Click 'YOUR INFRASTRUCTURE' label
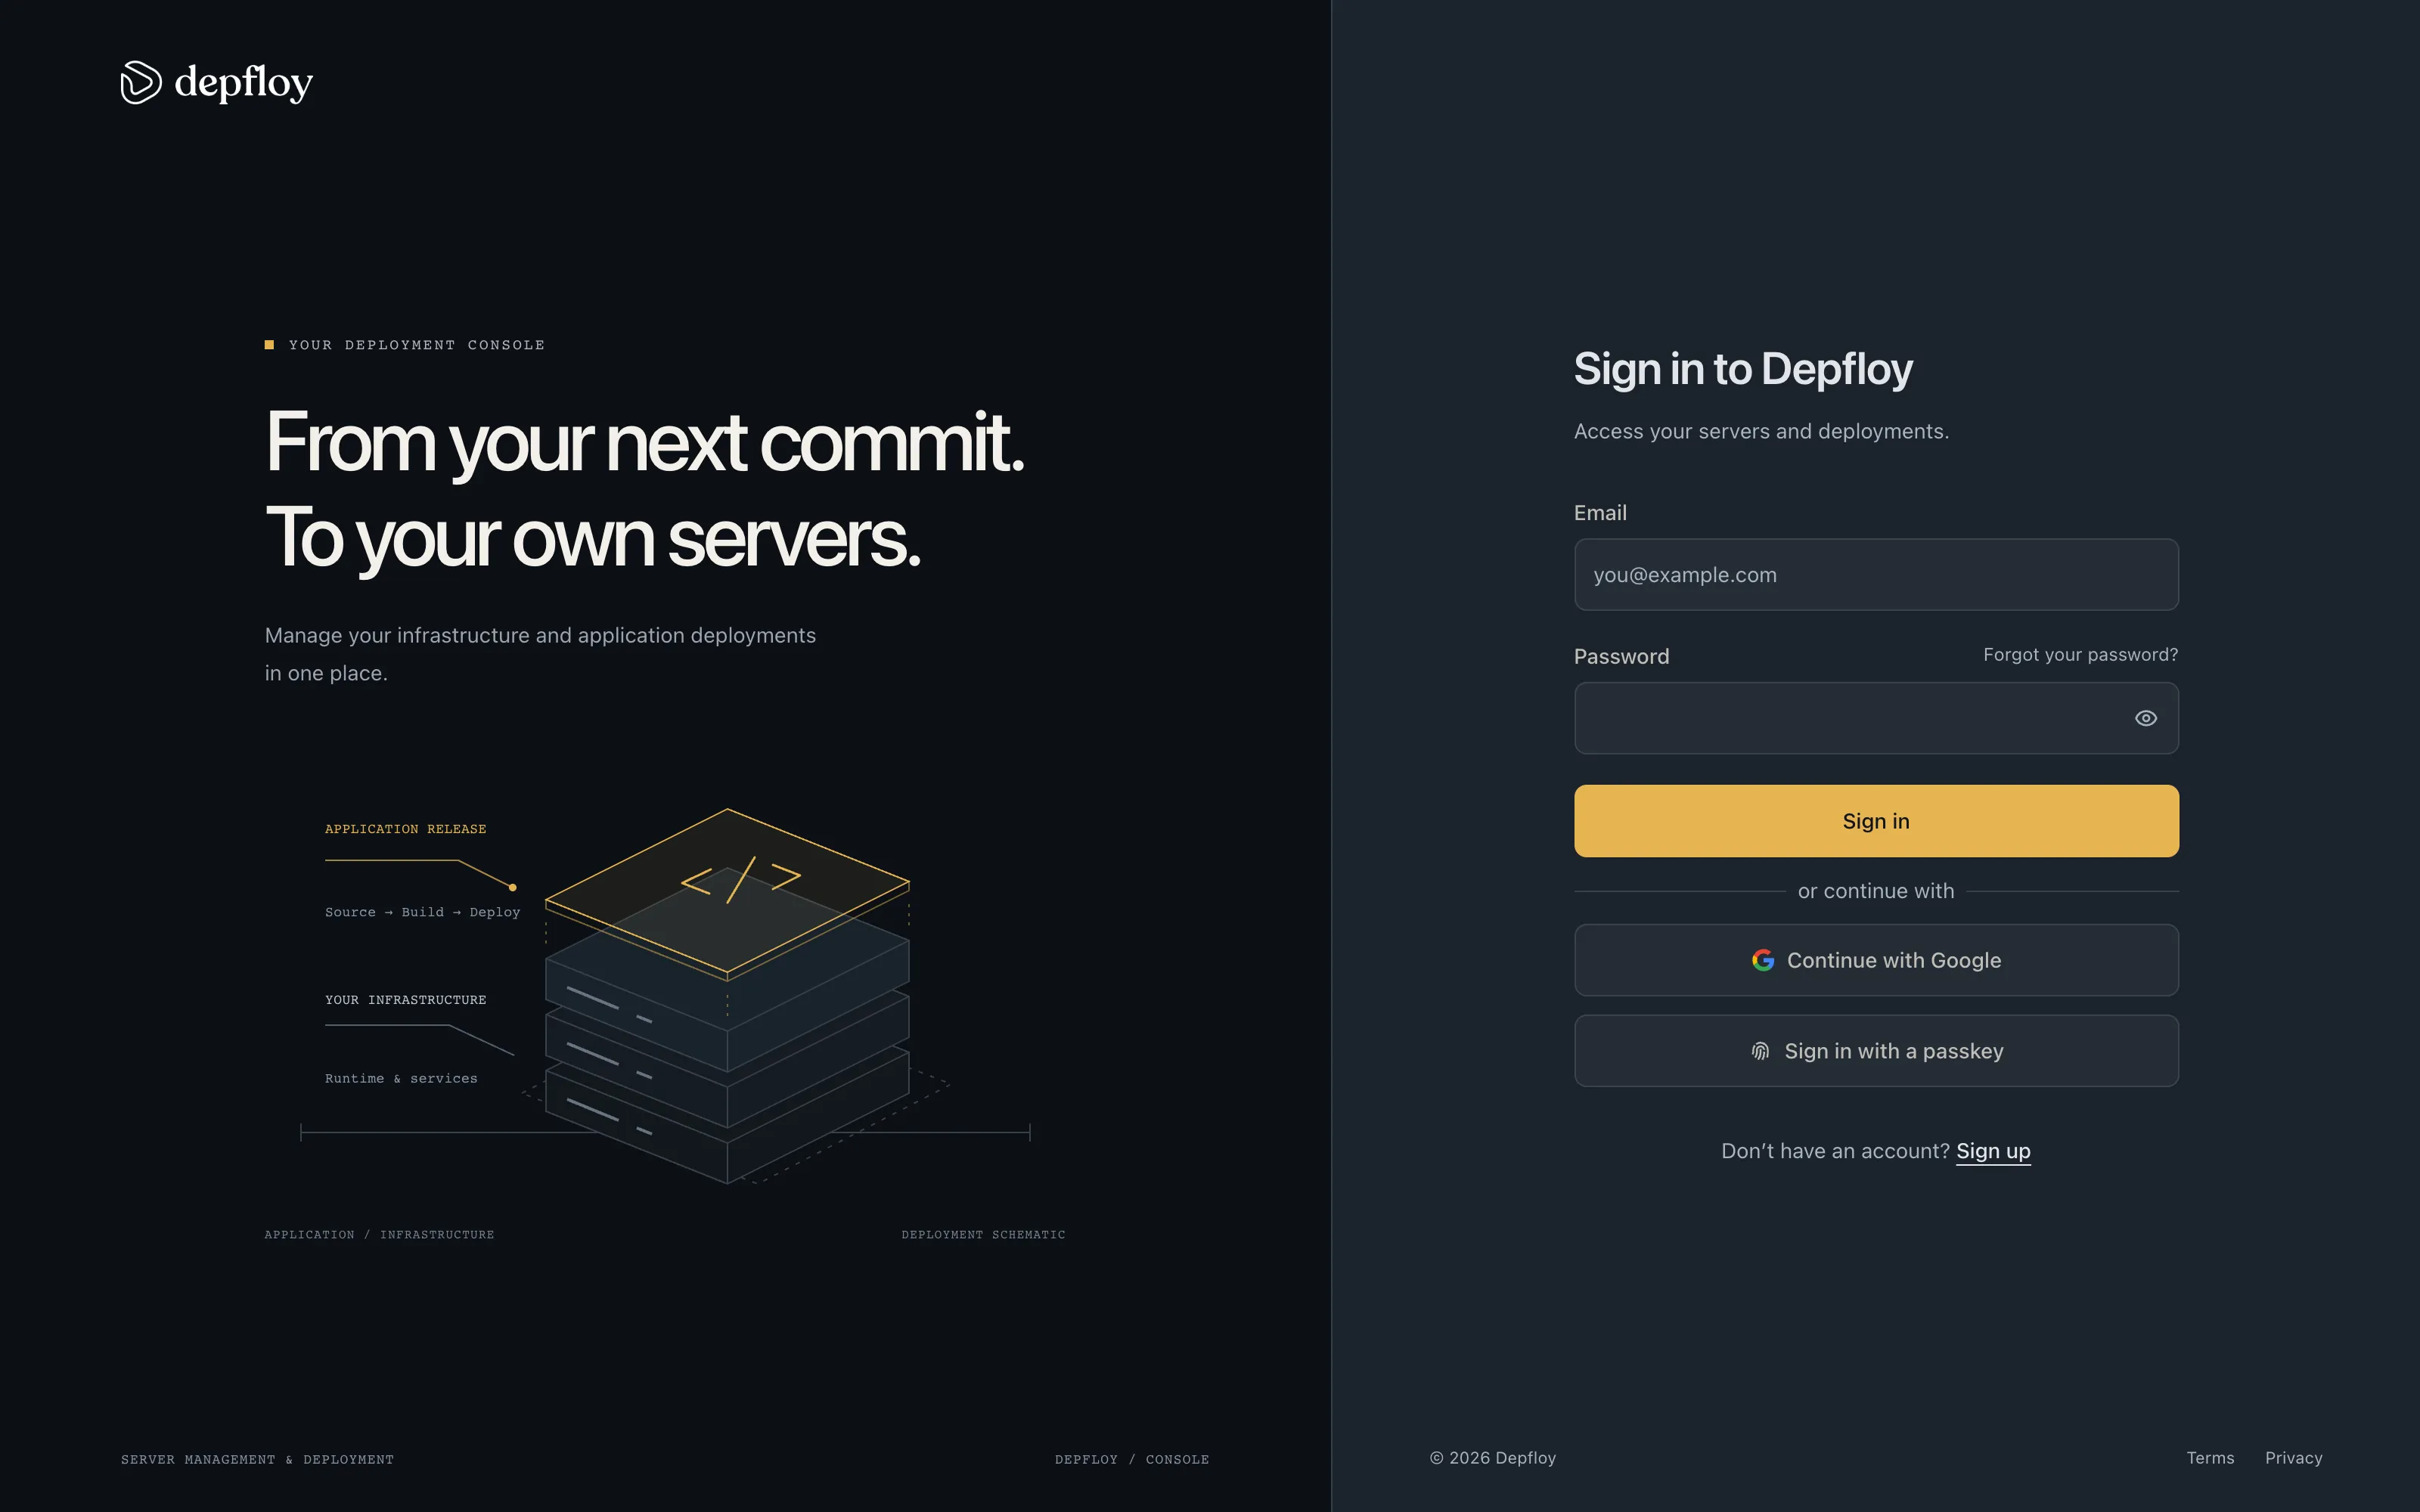This screenshot has height=1512, width=2420. 406,1000
